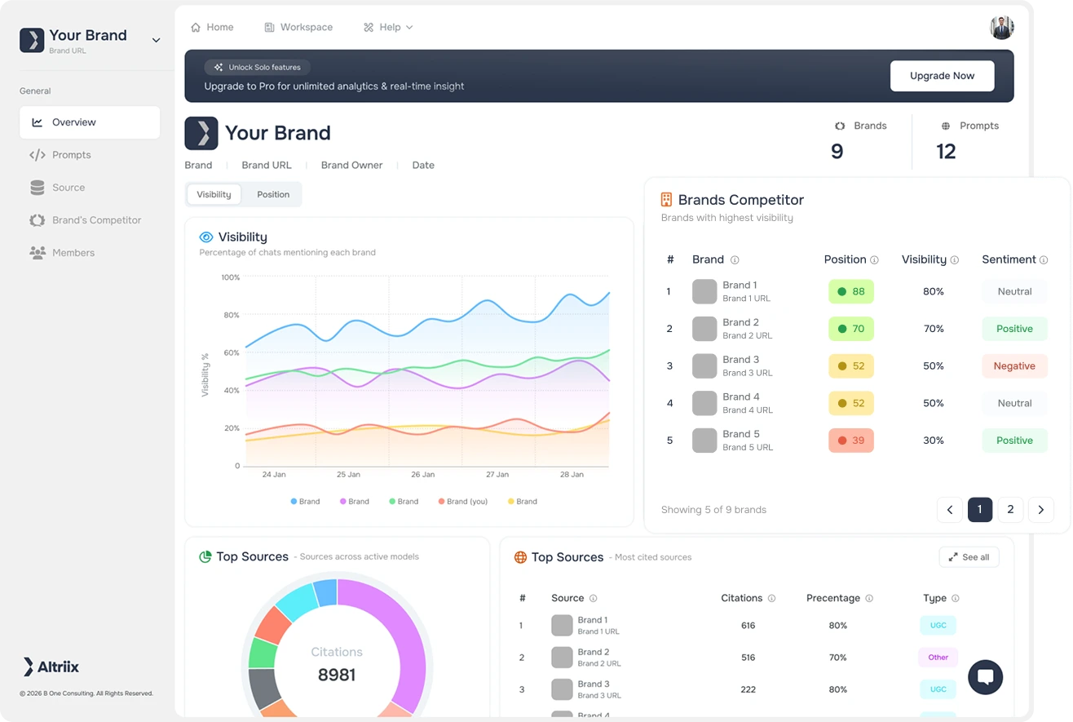
Task: Expand the Your Brand switcher chevron
Action: pos(156,40)
